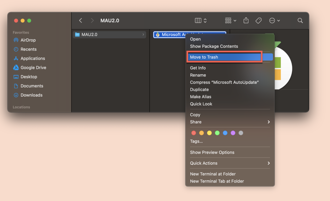Apply the red tag color
Screen dimensions: 330x201
(194, 133)
